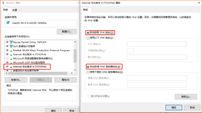Click the TCP/IPv6 protocol icon

pyautogui.click(x=11, y=67)
